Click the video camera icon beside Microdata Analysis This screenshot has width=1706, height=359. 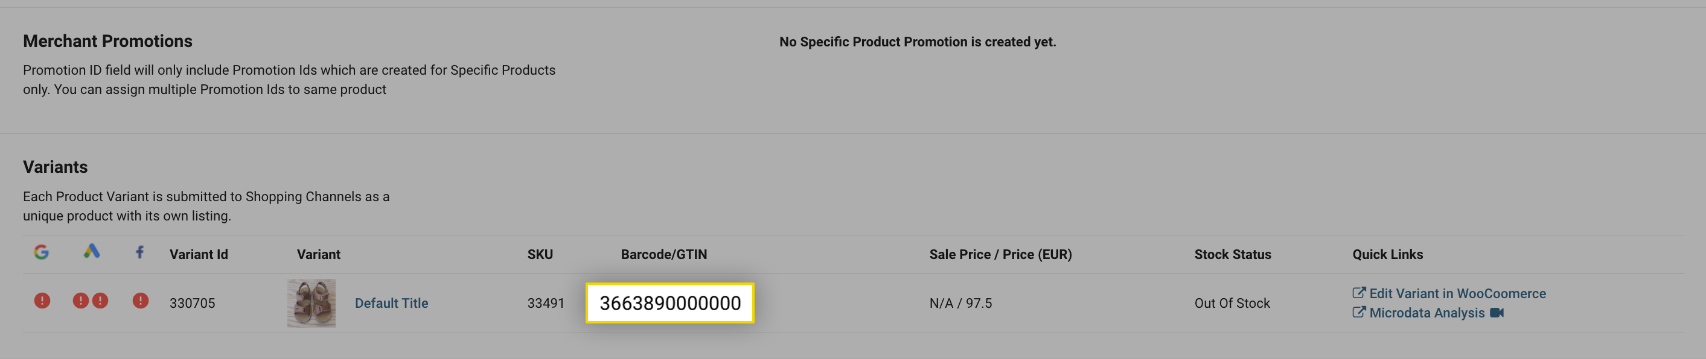pos(1497,313)
